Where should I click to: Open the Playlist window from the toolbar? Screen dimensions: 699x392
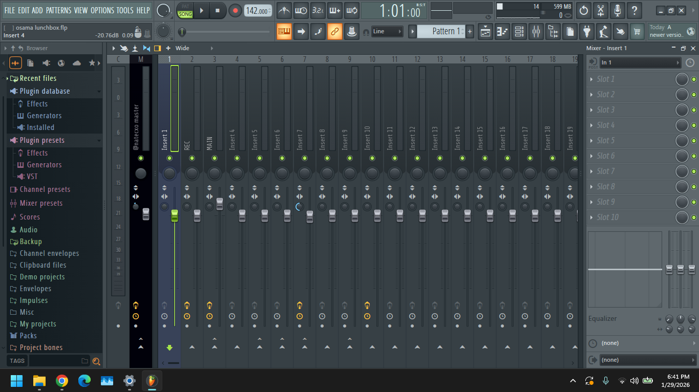[x=485, y=32]
